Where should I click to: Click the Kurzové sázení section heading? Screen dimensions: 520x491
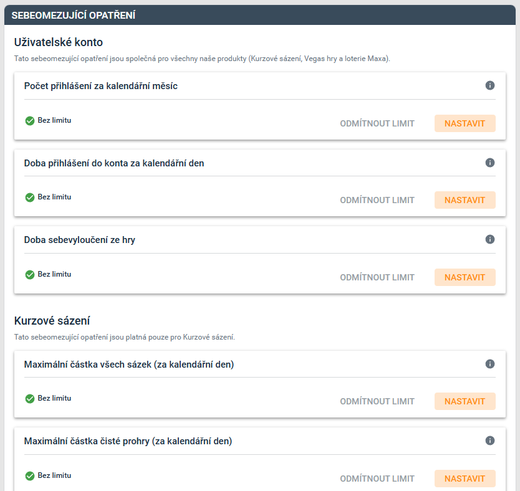tap(52, 321)
